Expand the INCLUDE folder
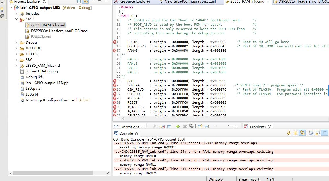329x181 pixels. pos(16,48)
